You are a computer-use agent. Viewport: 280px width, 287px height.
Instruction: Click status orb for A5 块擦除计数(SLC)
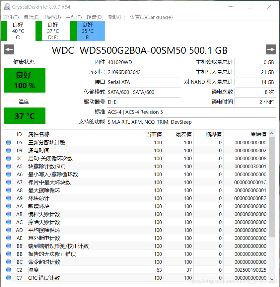tap(9, 166)
